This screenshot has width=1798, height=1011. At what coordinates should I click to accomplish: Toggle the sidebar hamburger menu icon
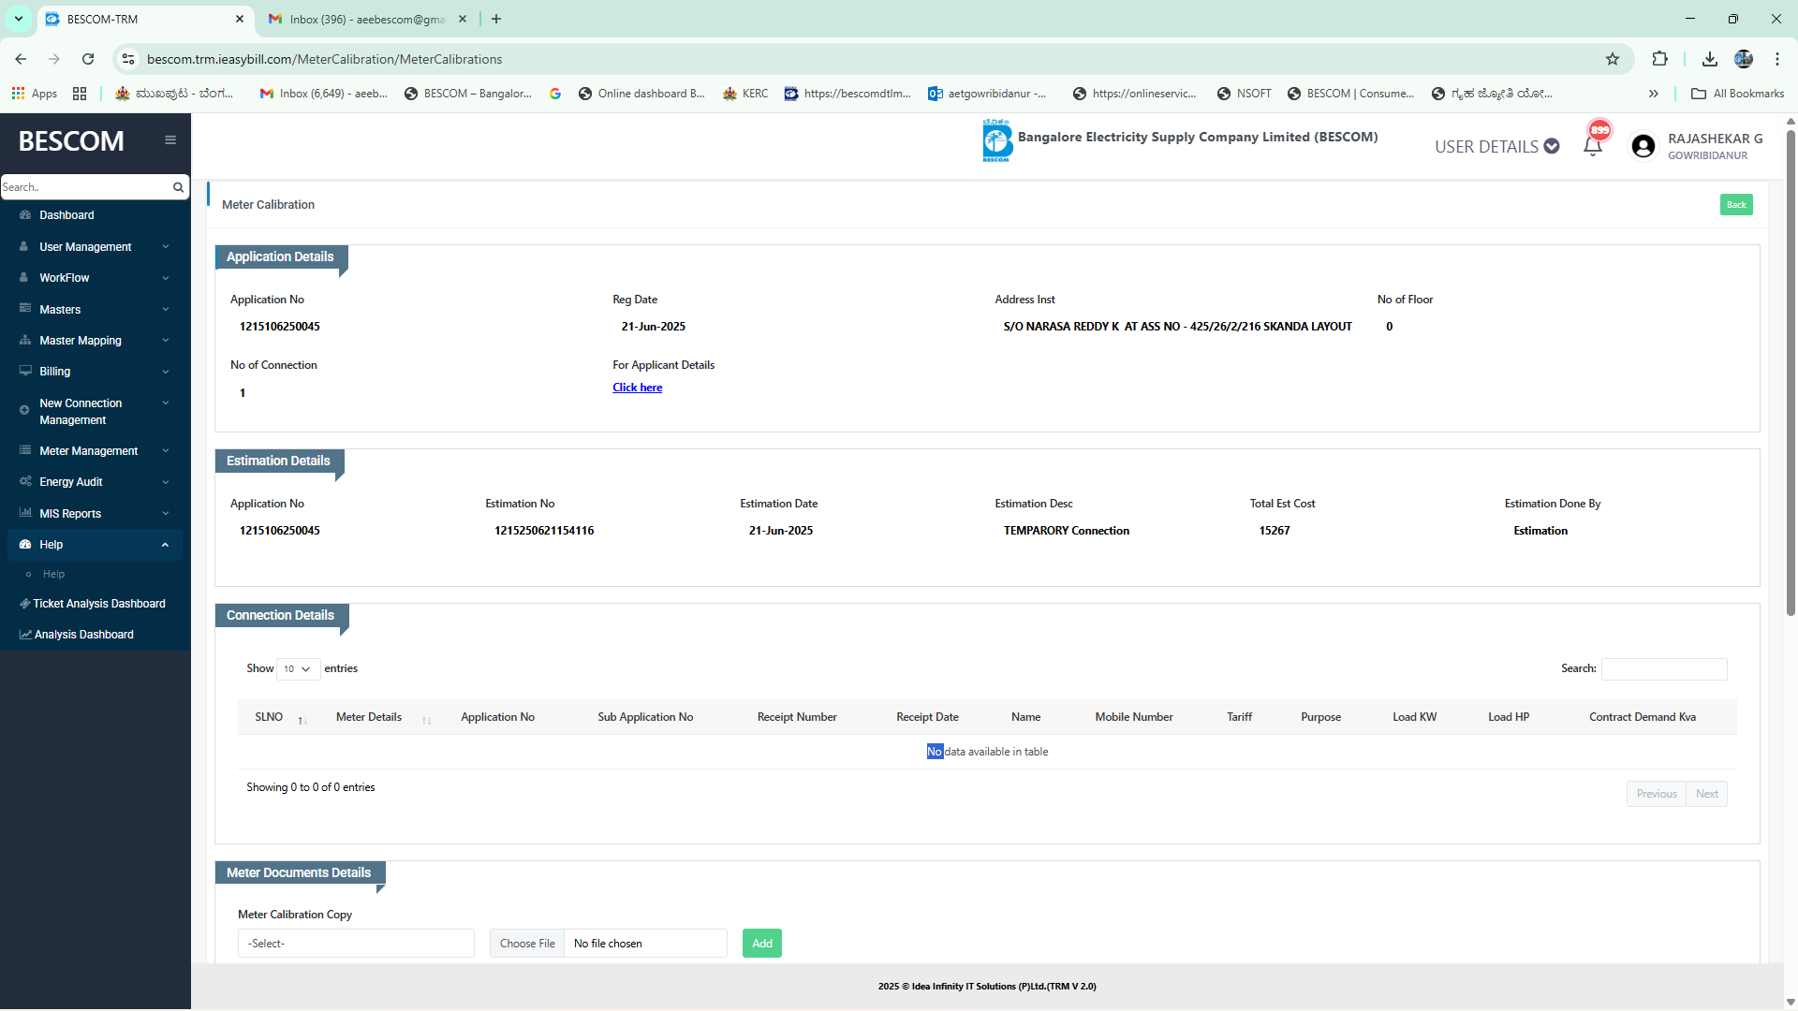(x=170, y=140)
